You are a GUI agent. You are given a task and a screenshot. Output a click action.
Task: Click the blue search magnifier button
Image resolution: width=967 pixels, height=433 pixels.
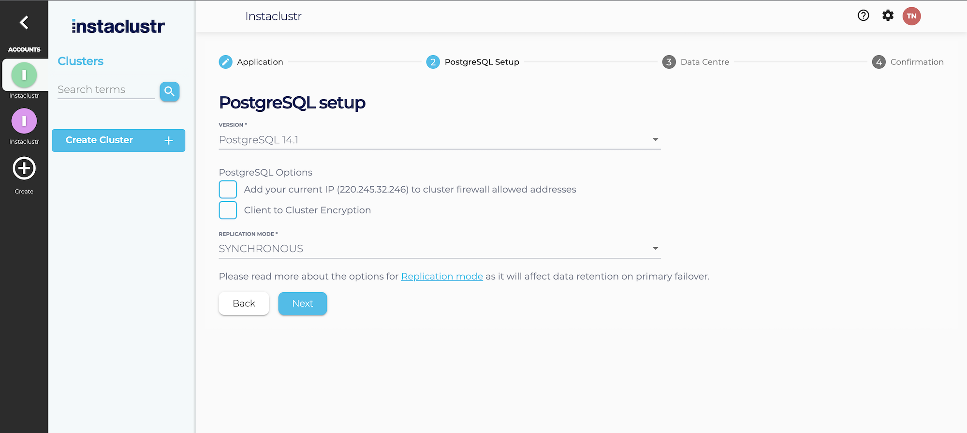pyautogui.click(x=170, y=91)
